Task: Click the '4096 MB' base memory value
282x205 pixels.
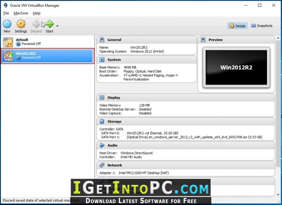Action: pyautogui.click(x=130, y=67)
